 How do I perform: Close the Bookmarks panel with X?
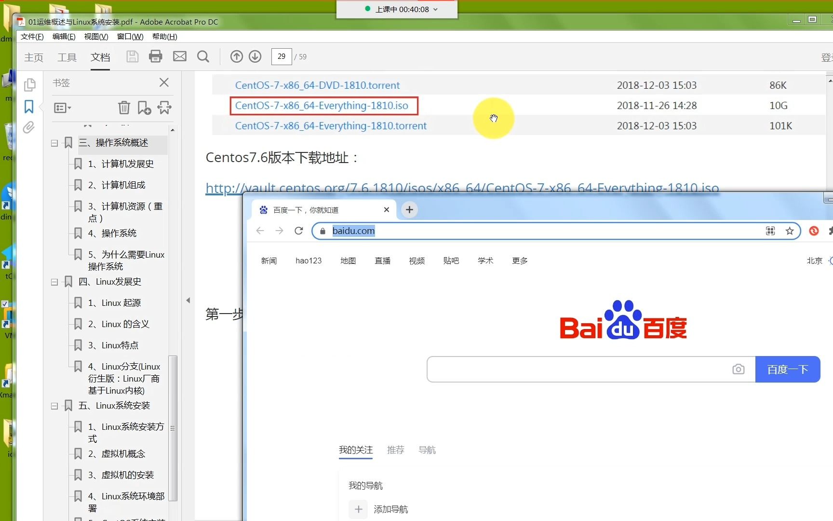coord(164,82)
